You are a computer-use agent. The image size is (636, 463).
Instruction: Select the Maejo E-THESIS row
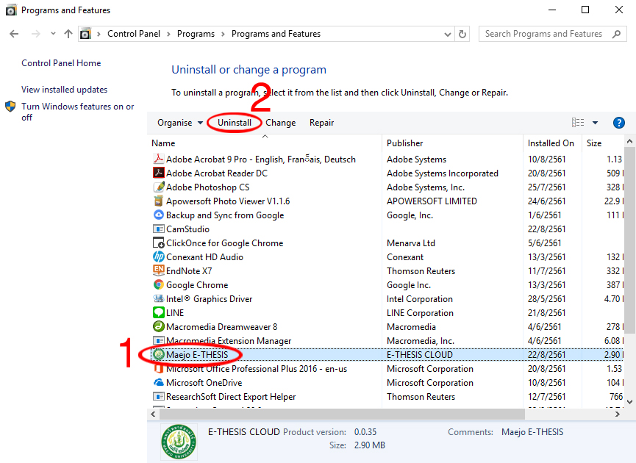[x=387, y=355]
